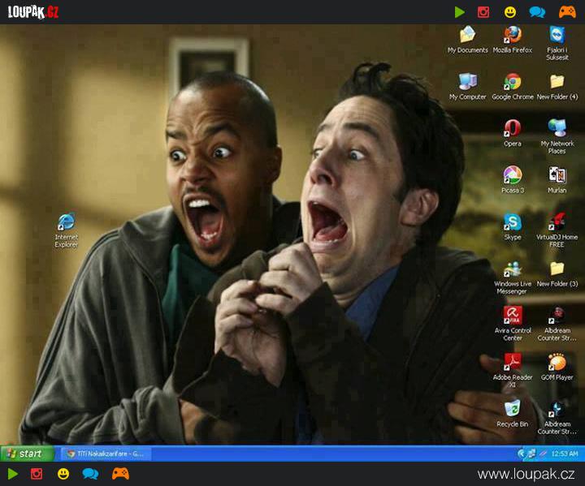Viewport: 585px width, 486px height.
Task: Open the Internet Explorer desktop icon
Action: (67, 230)
